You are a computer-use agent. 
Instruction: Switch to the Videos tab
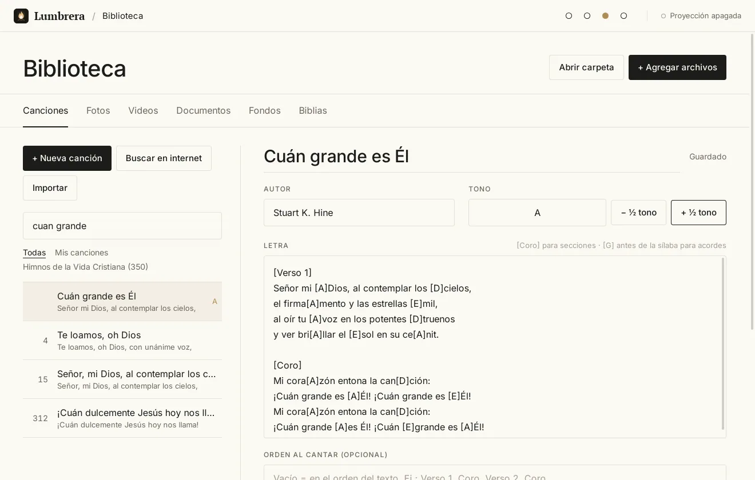click(143, 110)
